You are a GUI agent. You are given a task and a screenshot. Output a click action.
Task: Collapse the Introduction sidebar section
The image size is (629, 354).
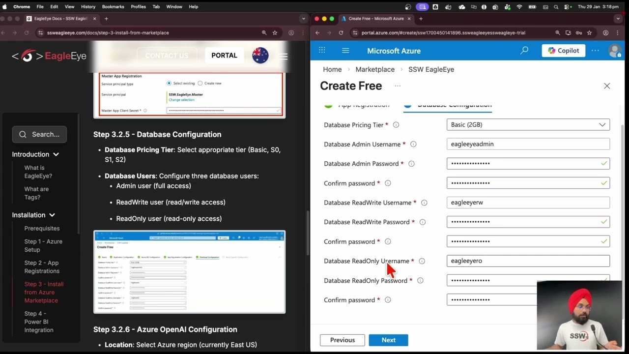tap(35, 154)
